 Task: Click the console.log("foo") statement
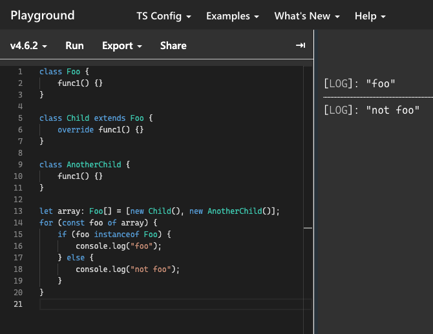118,246
